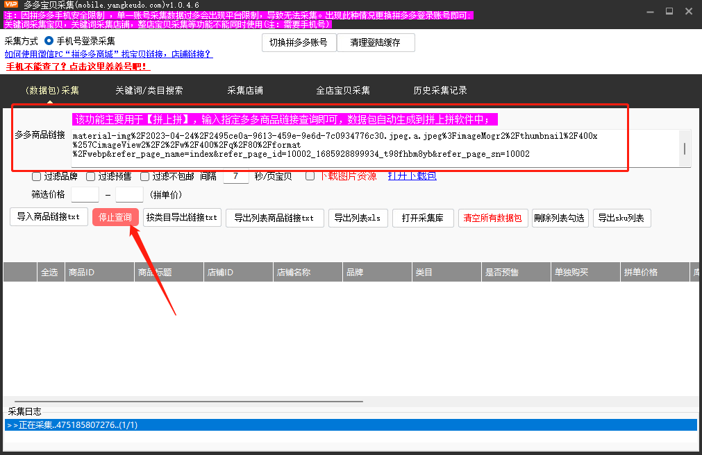The height and width of the screenshot is (455, 702).
Task: Switch to (数据包)采集 tab
Action: (52, 90)
